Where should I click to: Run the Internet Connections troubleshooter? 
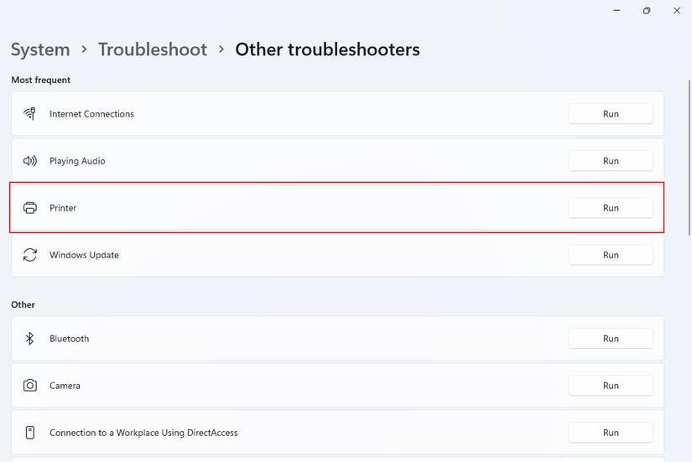(x=611, y=114)
